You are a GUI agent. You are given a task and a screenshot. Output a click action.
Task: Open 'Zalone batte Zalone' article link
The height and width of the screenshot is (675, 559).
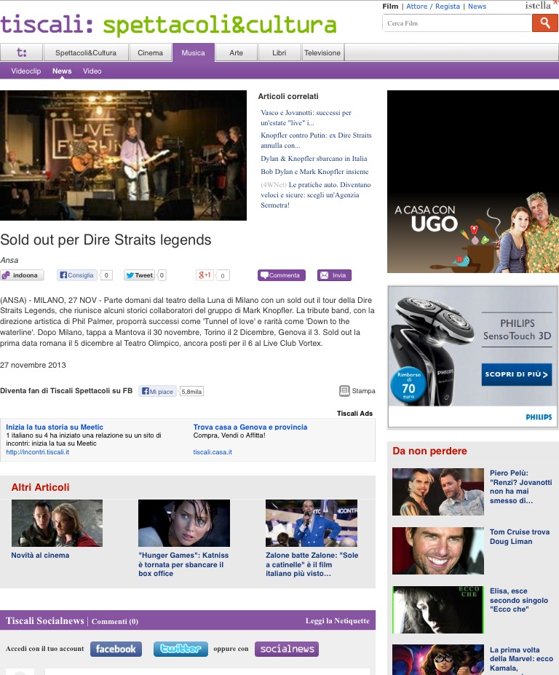[312, 564]
